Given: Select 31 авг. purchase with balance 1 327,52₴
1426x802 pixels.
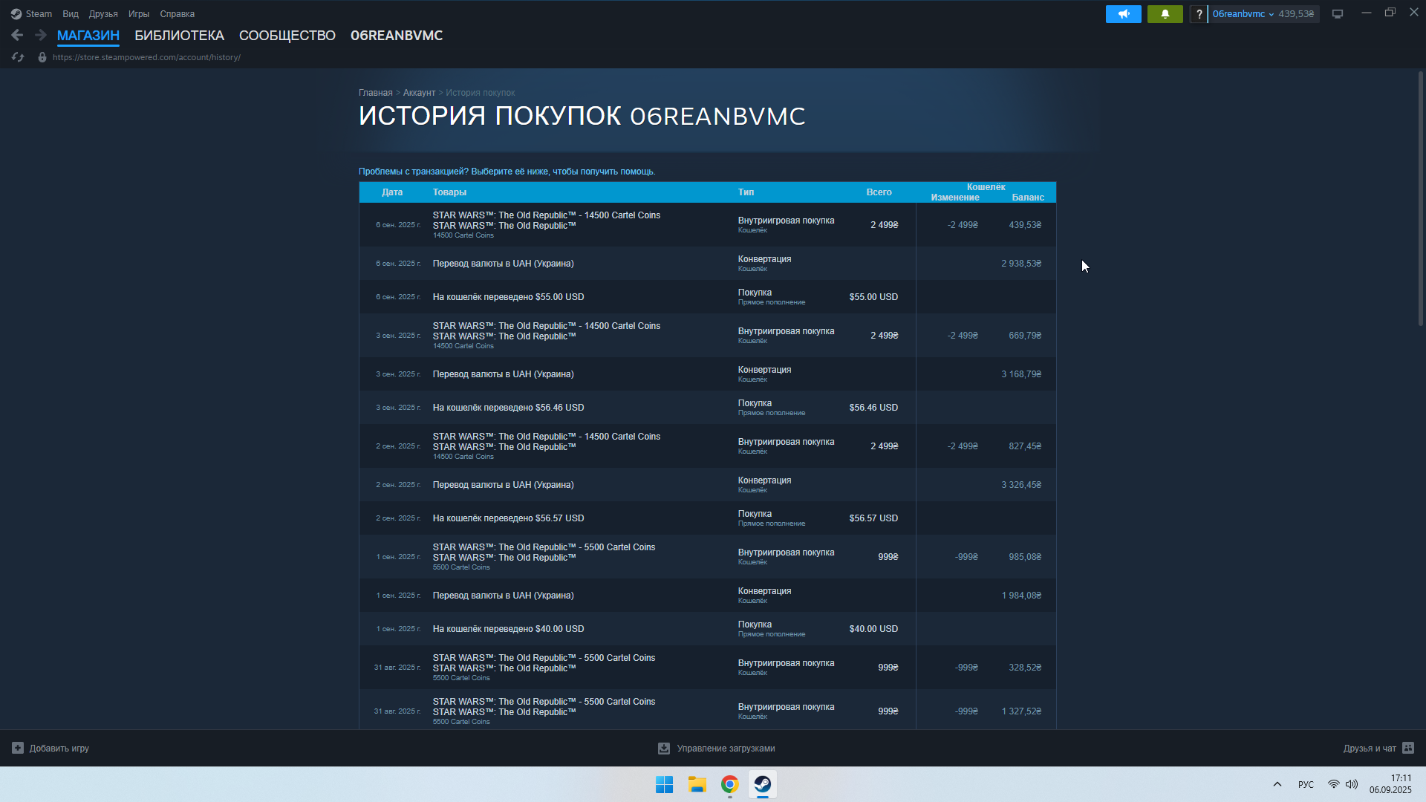Looking at the screenshot, I should click(x=707, y=709).
